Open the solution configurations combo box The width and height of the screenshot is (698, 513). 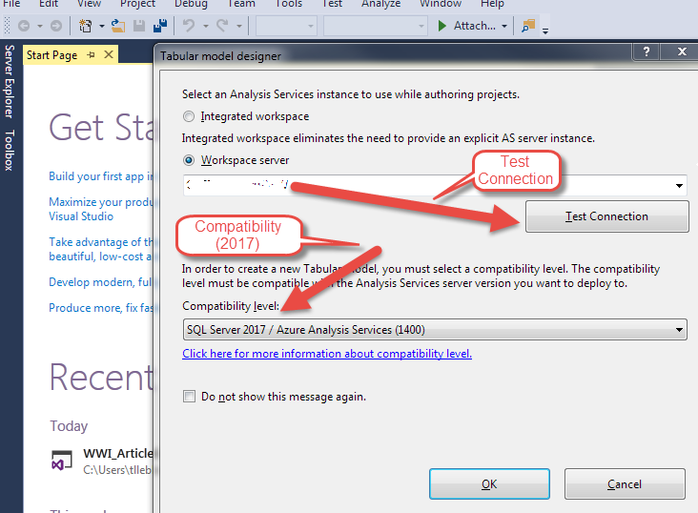(286, 27)
